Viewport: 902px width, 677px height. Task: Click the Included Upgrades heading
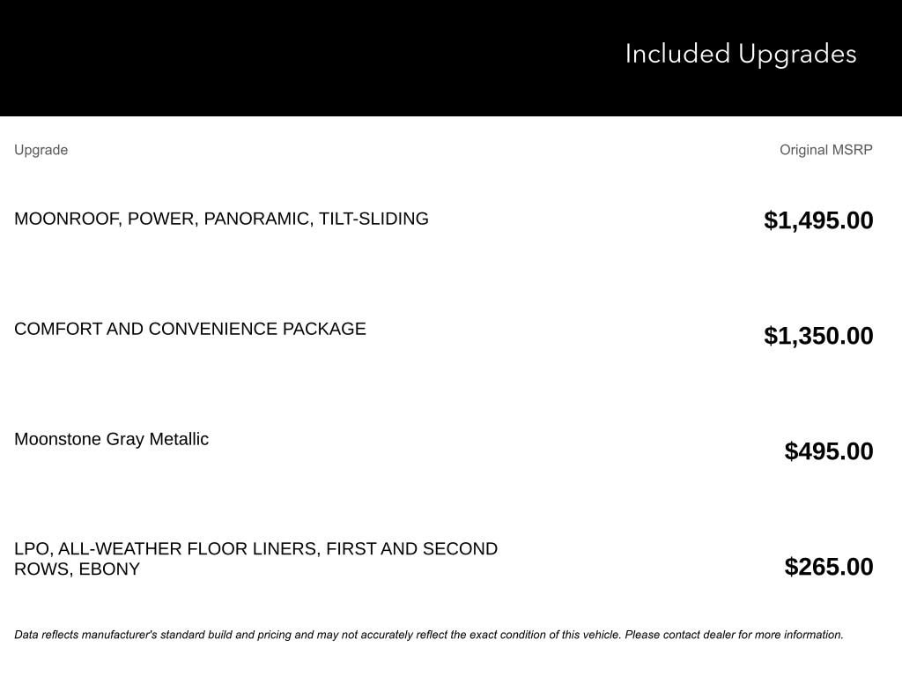tap(740, 55)
